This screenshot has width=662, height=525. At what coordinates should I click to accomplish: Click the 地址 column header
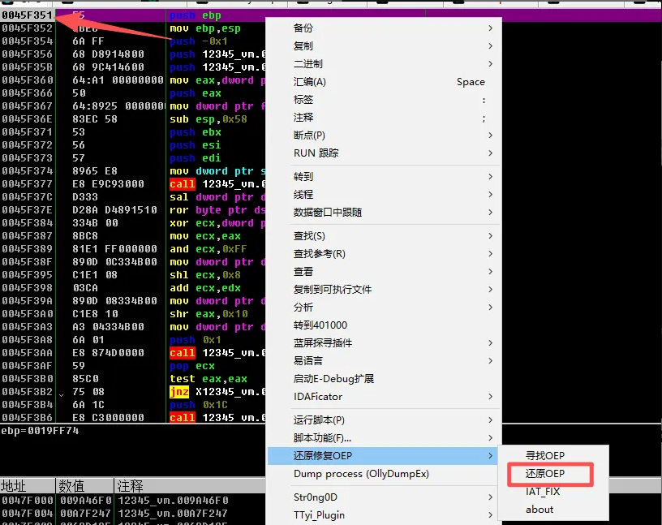(28, 486)
